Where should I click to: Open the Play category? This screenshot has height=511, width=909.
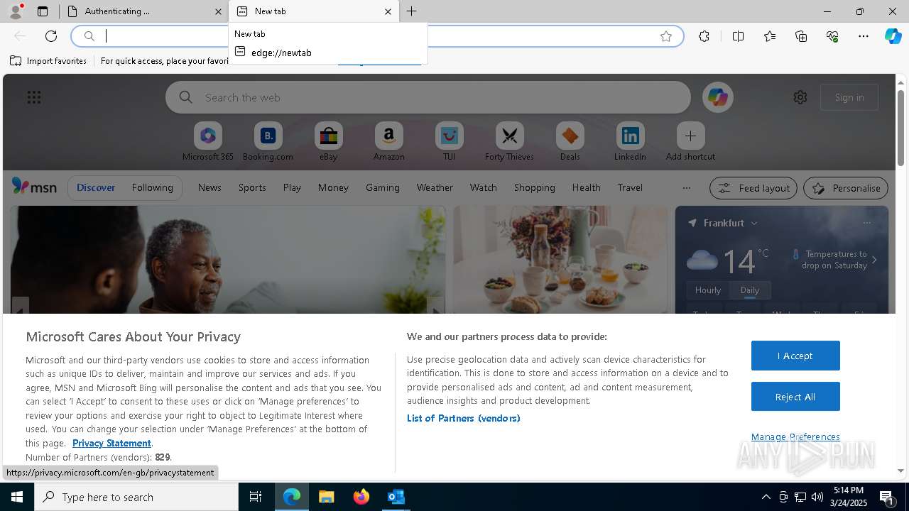[x=292, y=187]
